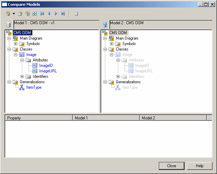Viewport: 217px width, 174px height.
Task: Select ItemType generalization in Model 1 tree
Action: 34,87
